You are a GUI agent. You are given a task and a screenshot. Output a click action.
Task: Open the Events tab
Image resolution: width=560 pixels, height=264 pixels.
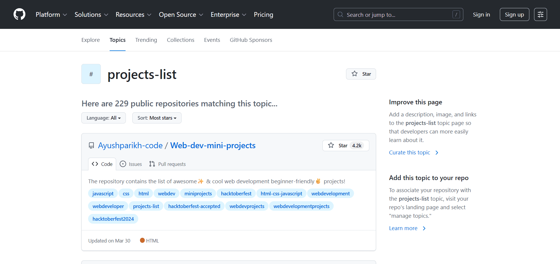click(212, 40)
